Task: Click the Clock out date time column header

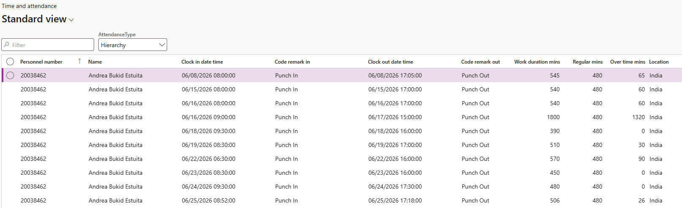Action: click(390, 62)
